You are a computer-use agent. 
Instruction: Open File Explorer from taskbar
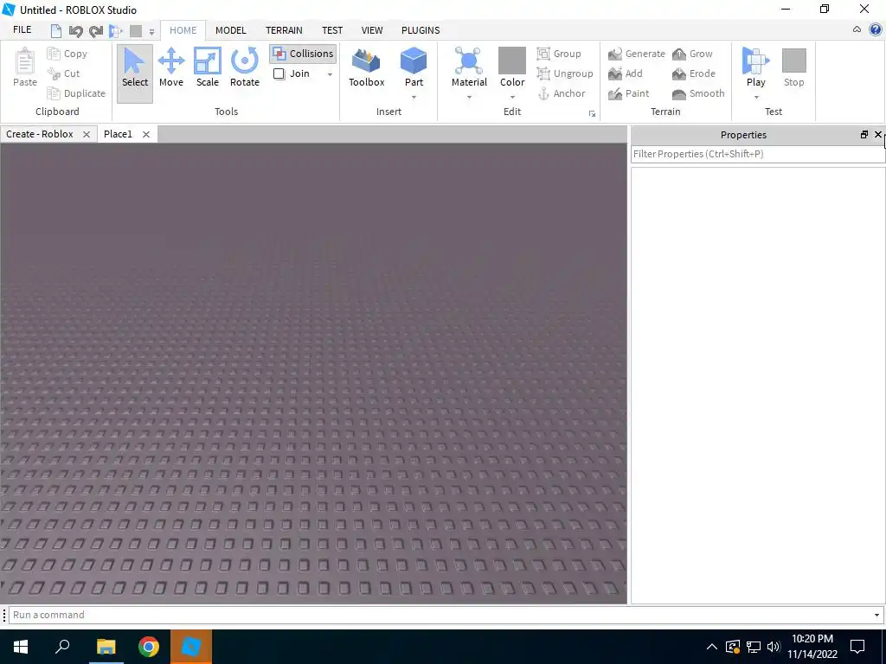(x=105, y=647)
